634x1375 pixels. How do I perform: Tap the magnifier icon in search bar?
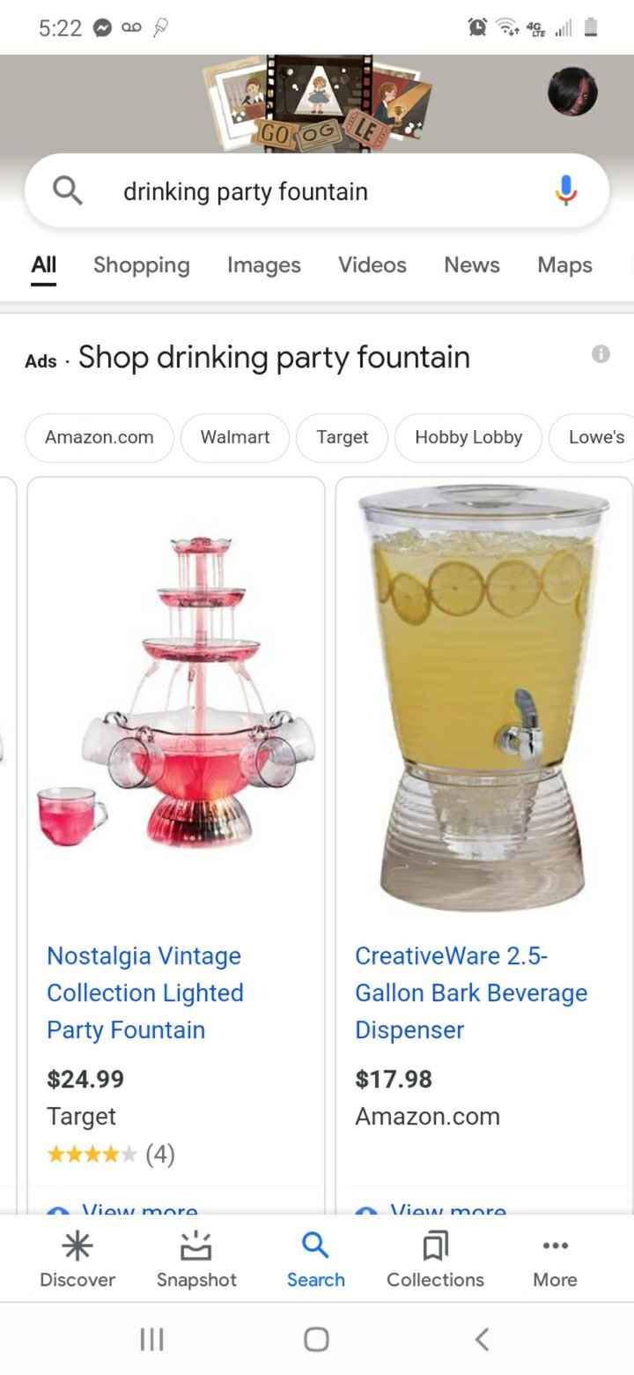[x=69, y=190]
